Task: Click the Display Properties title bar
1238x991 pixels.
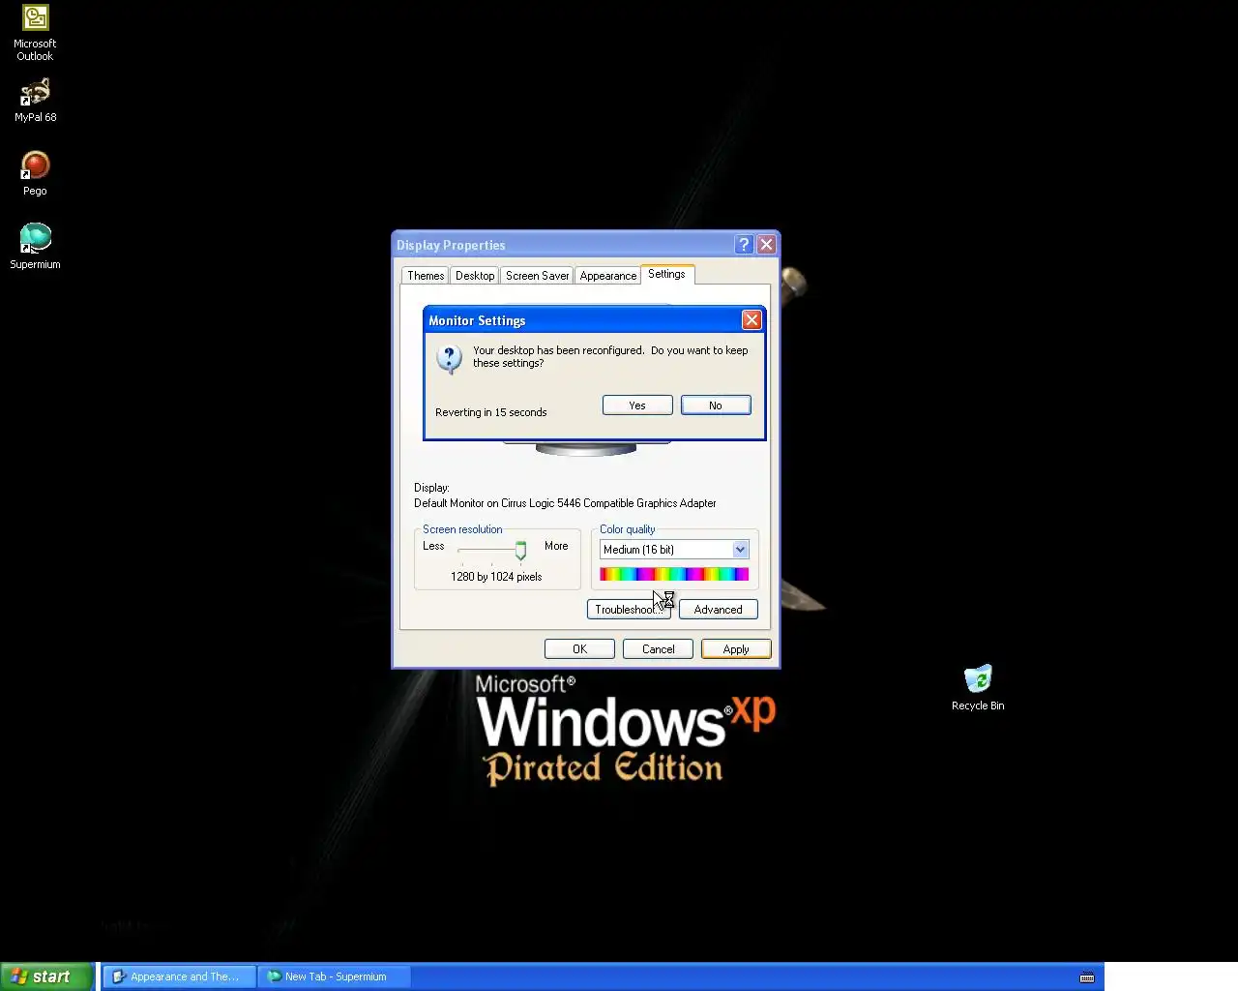Action: 563,245
